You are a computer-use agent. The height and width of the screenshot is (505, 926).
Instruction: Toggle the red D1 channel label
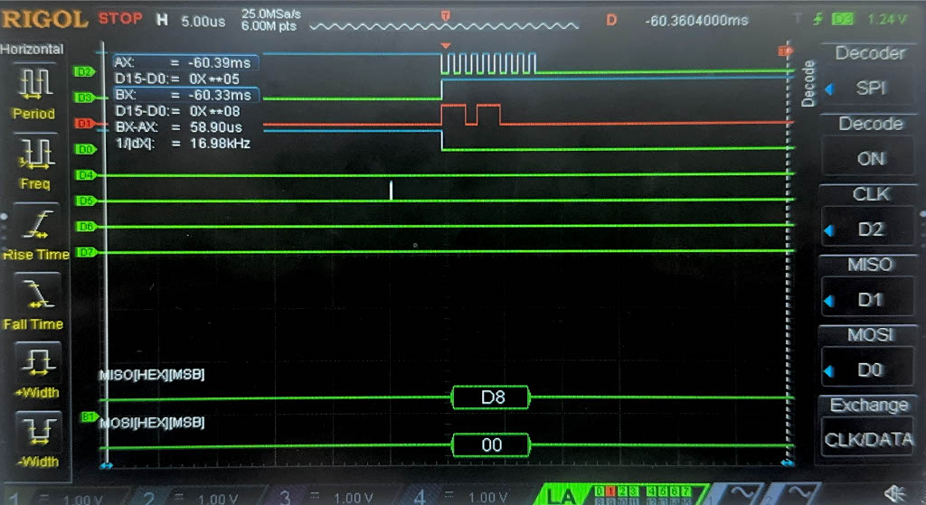pos(84,123)
